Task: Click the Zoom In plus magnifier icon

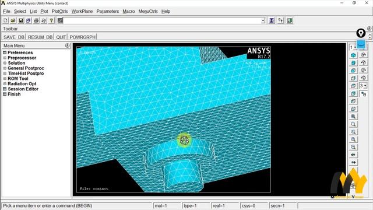Action: click(353, 139)
